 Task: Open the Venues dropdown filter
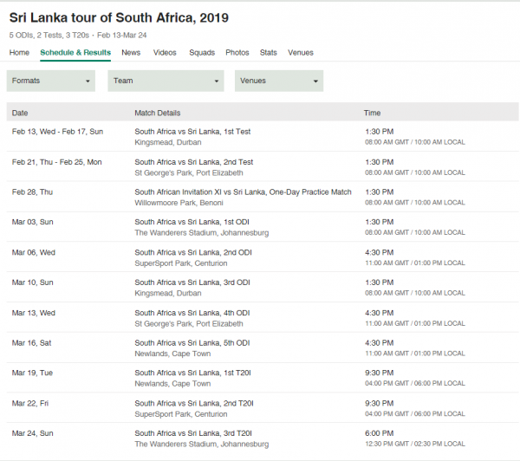click(x=279, y=81)
